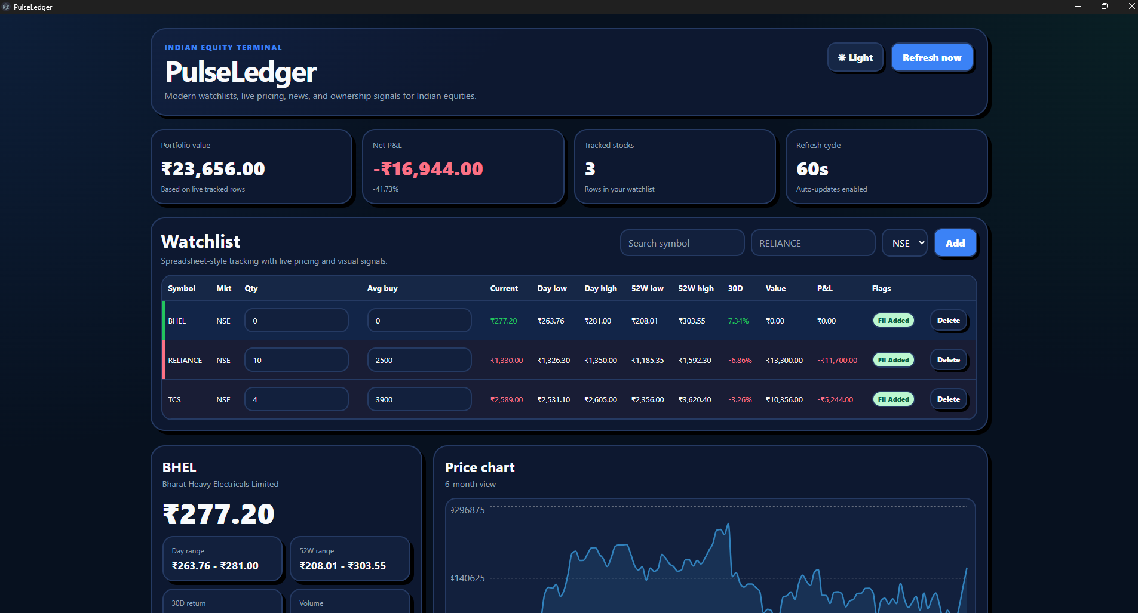
Task: Click RELIANCE P&L value -₹11,700.00
Action: pyautogui.click(x=837, y=361)
